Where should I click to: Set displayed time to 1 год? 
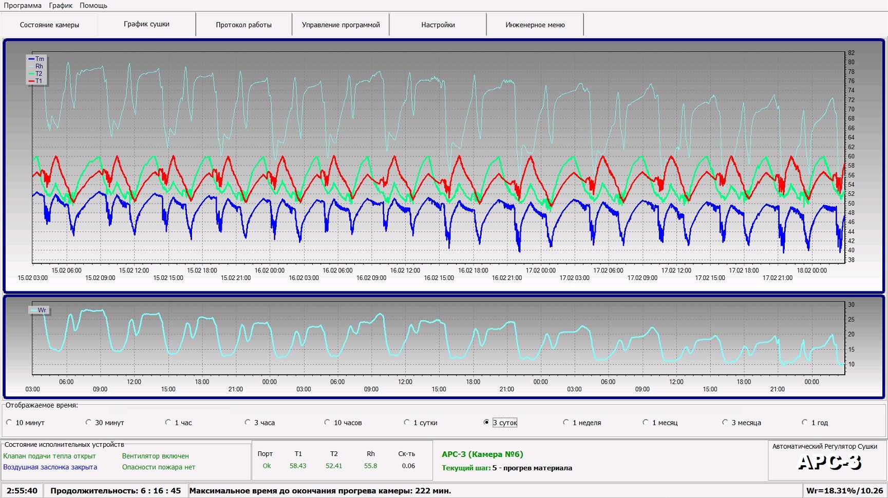click(805, 423)
